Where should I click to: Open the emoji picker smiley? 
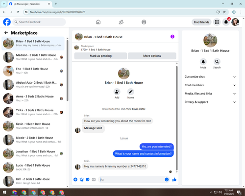pos(167,180)
